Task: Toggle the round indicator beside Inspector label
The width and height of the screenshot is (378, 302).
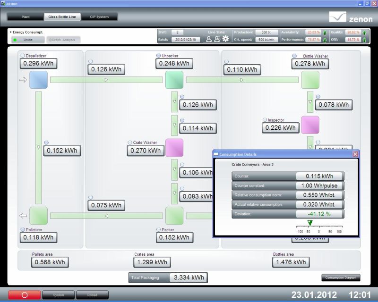Action: click(265, 120)
